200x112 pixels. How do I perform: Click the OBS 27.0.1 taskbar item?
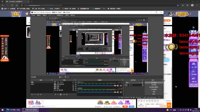click(30, 110)
